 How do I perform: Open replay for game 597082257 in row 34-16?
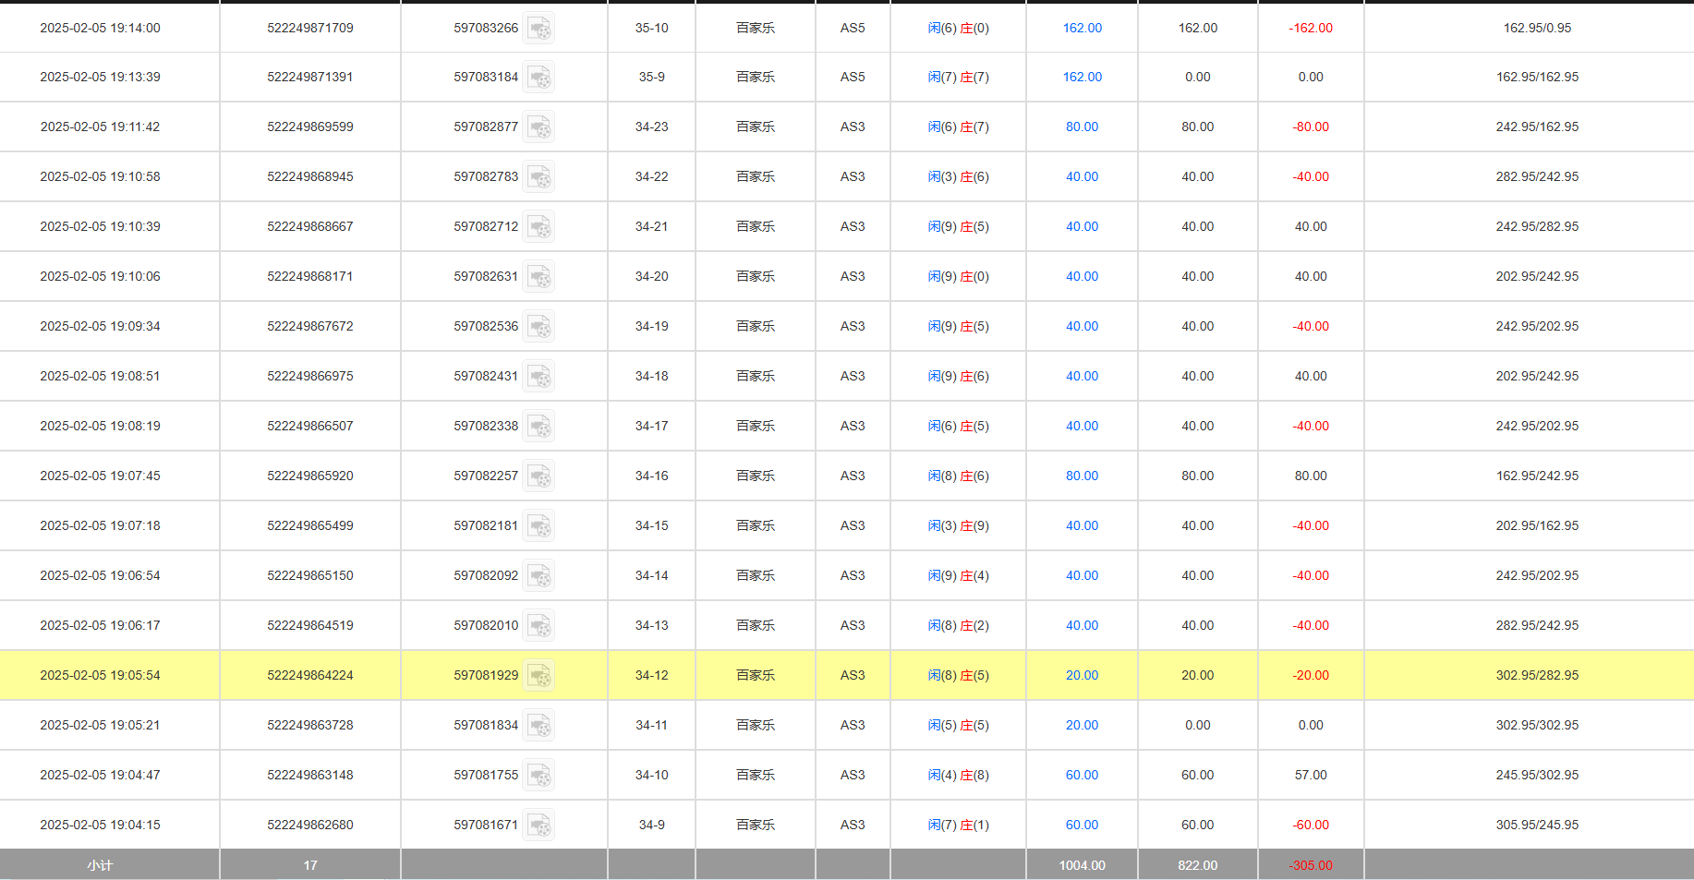tap(540, 476)
